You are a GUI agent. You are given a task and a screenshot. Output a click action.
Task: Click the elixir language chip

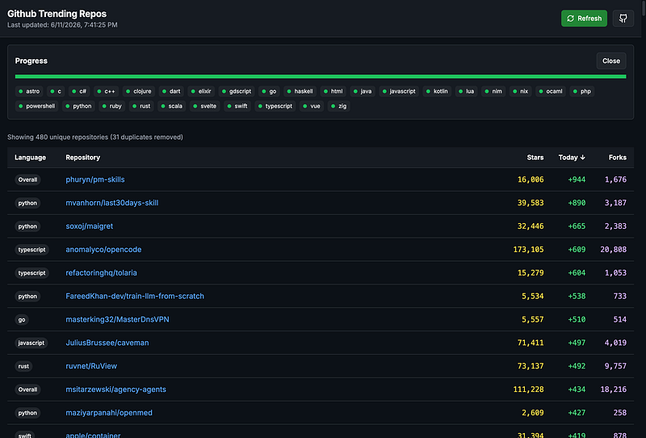coord(200,91)
